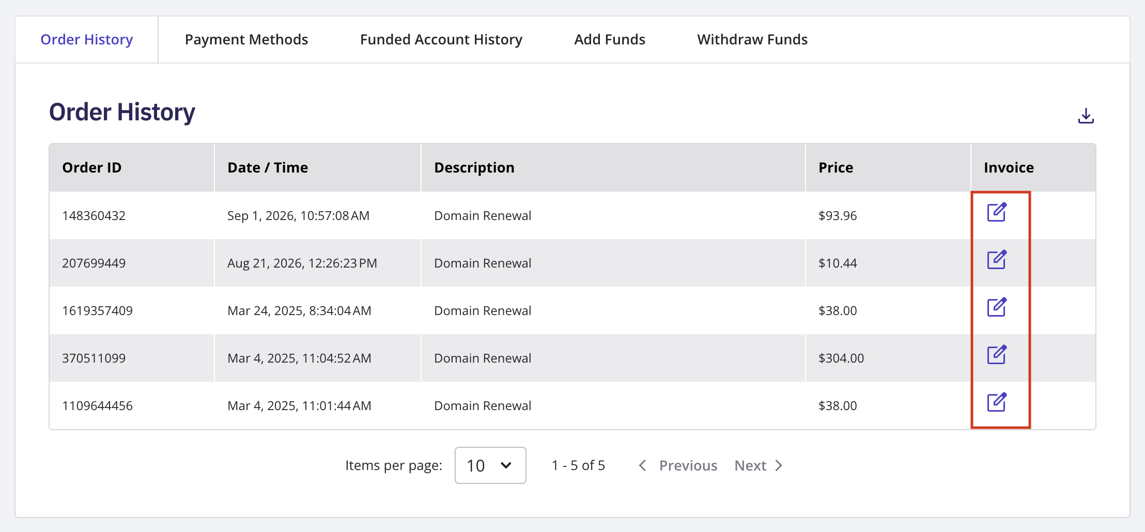Download the order history export icon
1145x532 pixels.
1086,116
